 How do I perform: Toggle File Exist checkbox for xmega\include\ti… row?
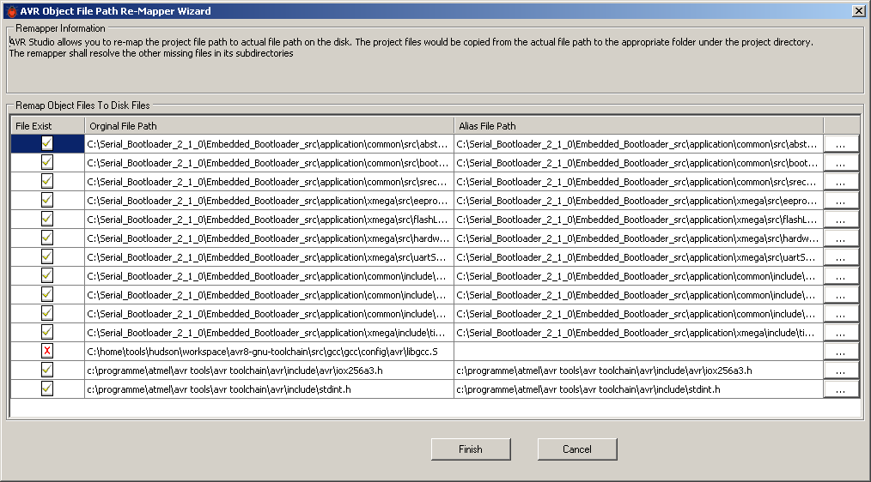(47, 332)
